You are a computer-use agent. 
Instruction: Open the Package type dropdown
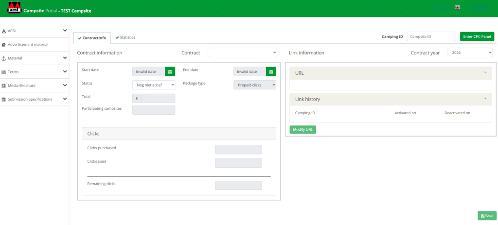(x=254, y=85)
